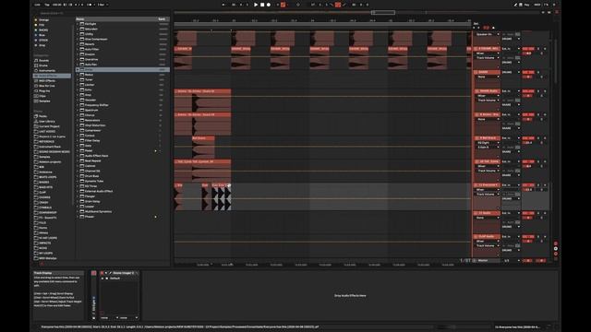
Task: Click the Erosion device icon
Action: pos(82,54)
